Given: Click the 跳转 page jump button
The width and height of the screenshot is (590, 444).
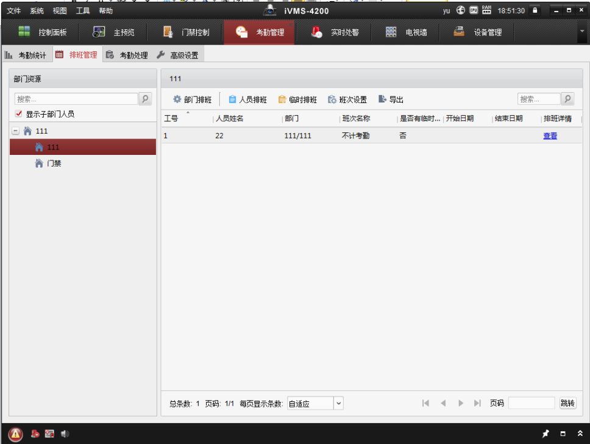Looking at the screenshot, I should (567, 403).
